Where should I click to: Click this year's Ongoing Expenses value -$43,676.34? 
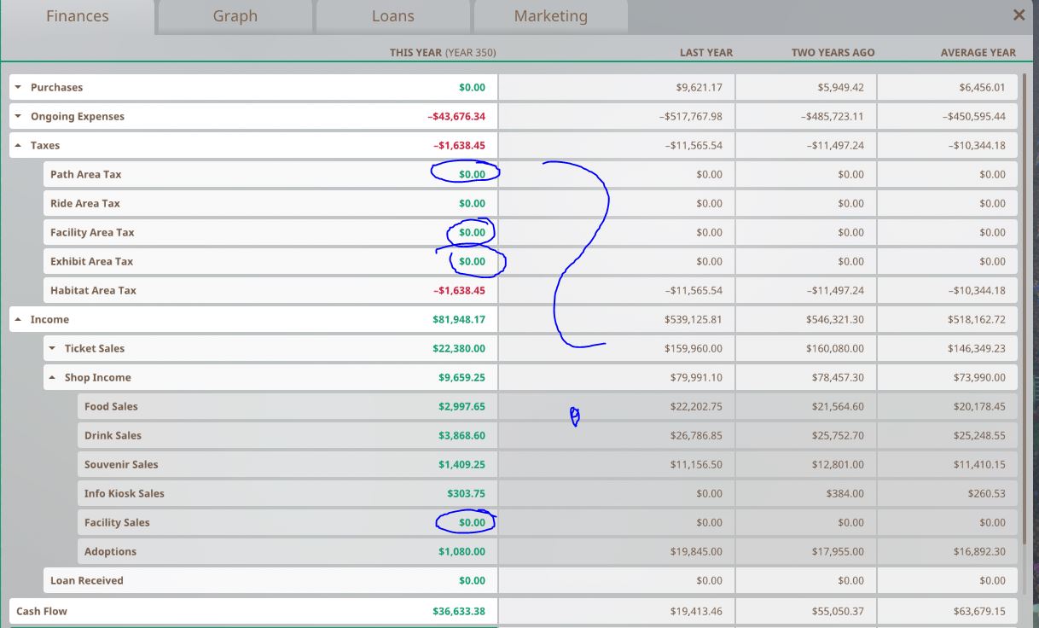tap(456, 116)
